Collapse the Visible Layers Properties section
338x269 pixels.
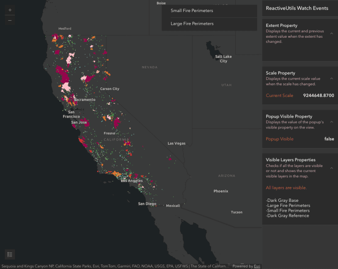coord(331,168)
